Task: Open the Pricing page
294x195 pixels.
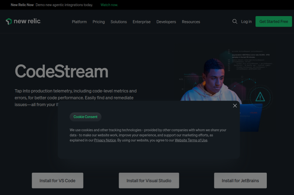Action: tap(98, 22)
